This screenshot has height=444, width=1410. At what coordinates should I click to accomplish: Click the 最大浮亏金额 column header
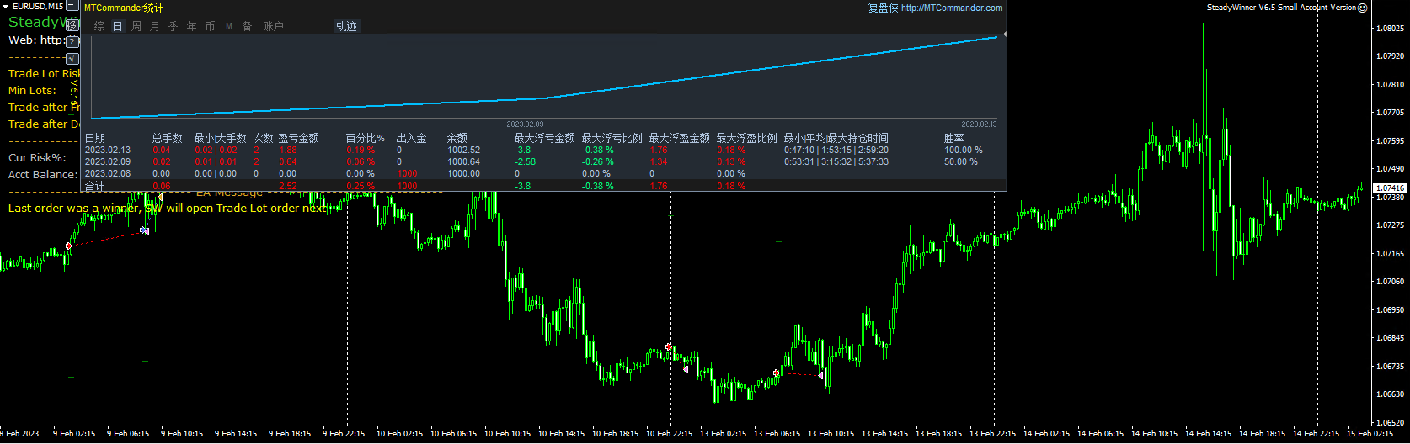(544, 138)
